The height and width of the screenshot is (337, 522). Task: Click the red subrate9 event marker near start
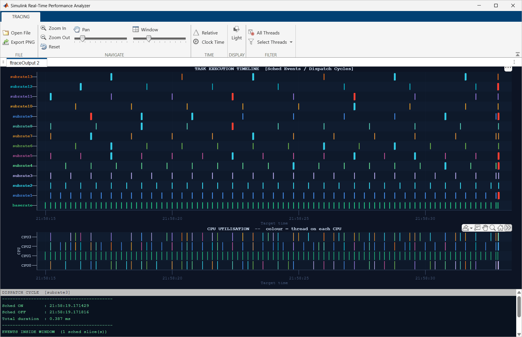point(91,116)
